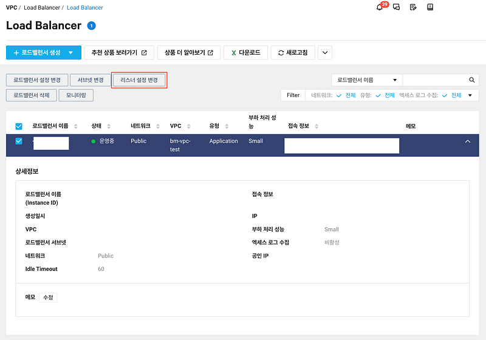This screenshot has width=486, height=340.
Task: Go to the grey Load Balancer breadcrumb
Action: click(42, 7)
